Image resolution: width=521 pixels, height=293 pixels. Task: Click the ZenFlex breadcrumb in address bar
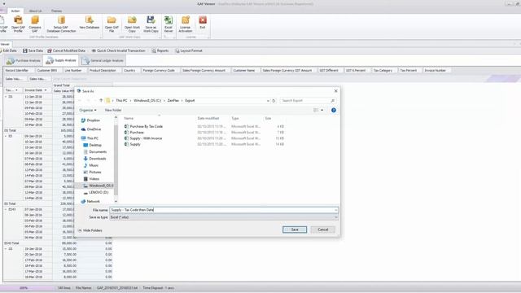pyautogui.click(x=173, y=101)
